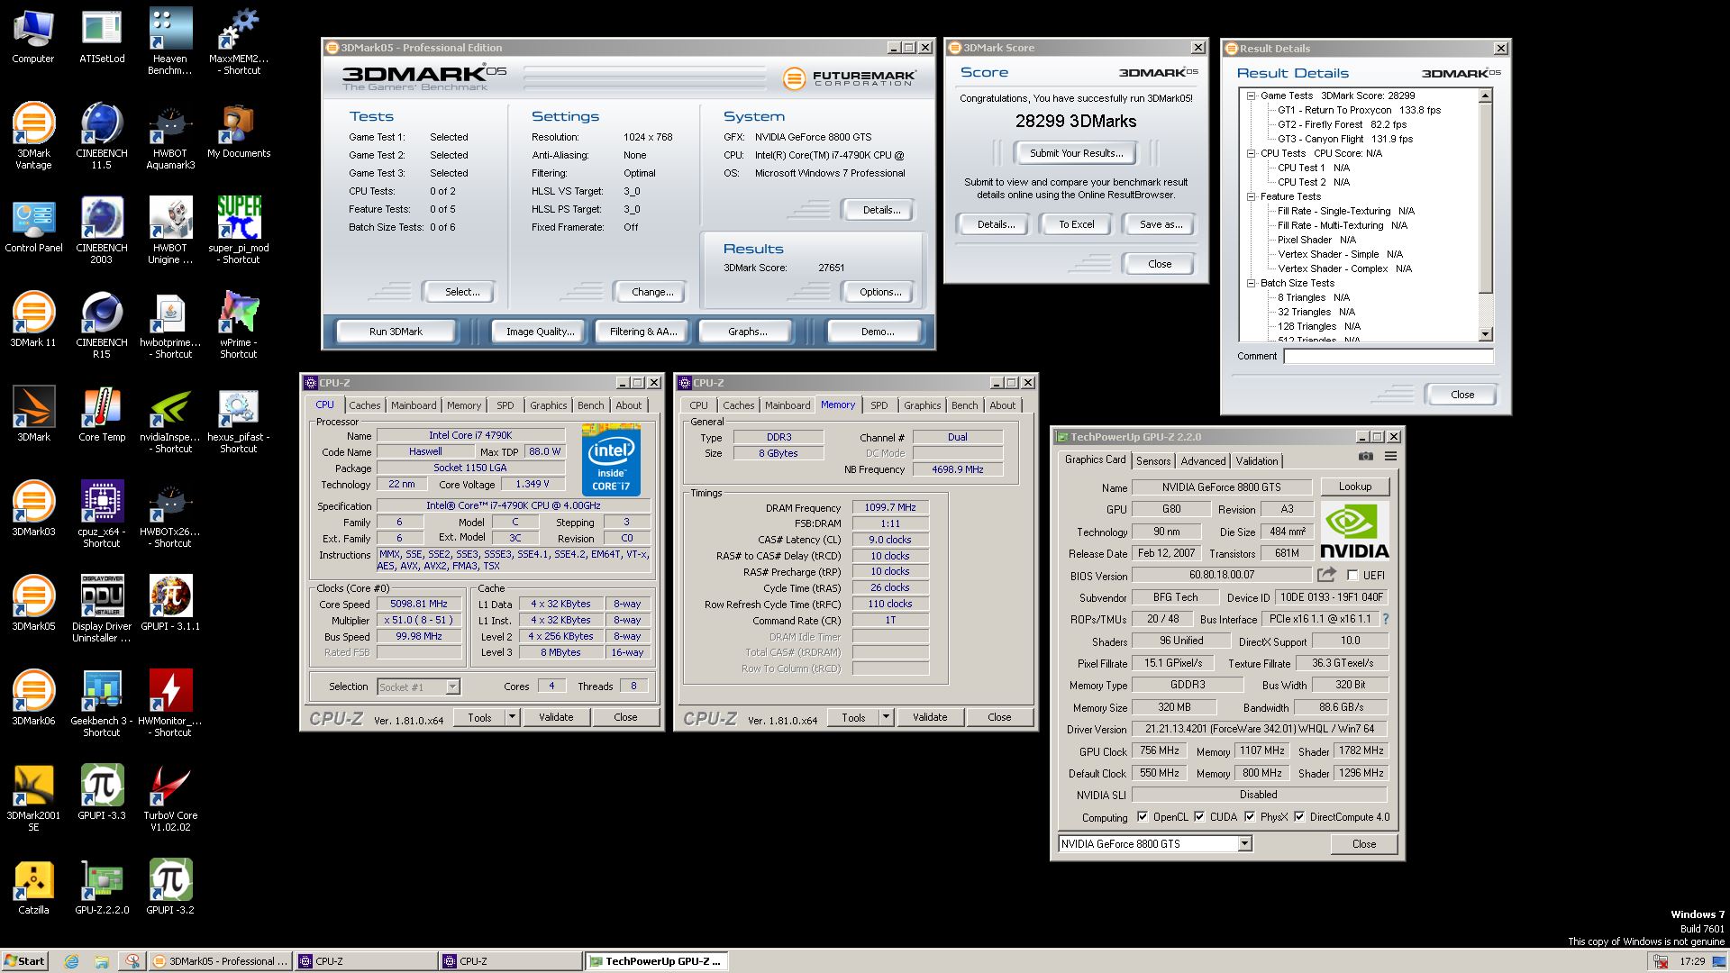The width and height of the screenshot is (1730, 973).
Task: Click the Run 3DMark button
Action: (x=396, y=332)
